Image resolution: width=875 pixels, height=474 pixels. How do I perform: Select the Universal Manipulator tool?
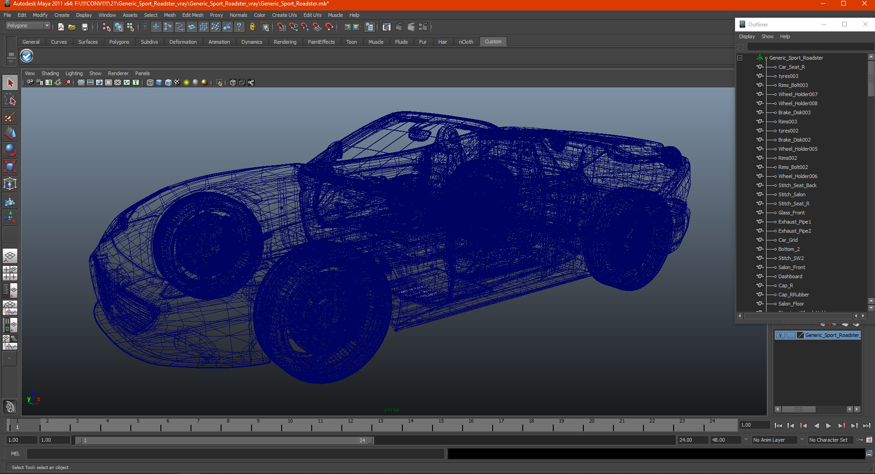pyautogui.click(x=10, y=183)
